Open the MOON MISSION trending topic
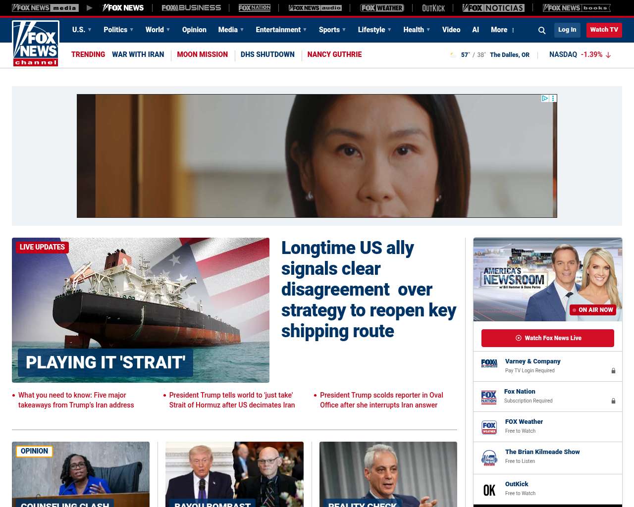The height and width of the screenshot is (507, 634). (202, 54)
